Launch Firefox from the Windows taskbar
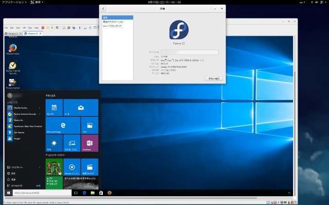The image size is (329, 205). (x=109, y=193)
